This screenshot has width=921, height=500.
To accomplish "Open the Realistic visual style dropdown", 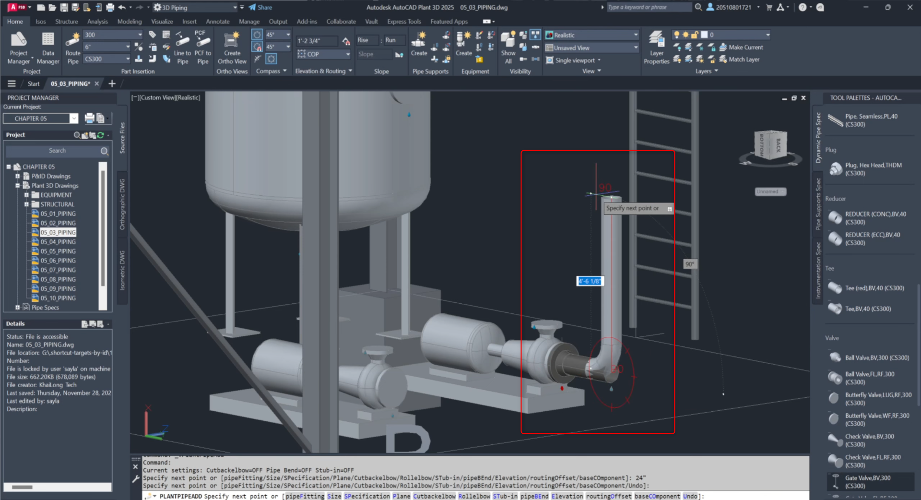I will [636, 35].
